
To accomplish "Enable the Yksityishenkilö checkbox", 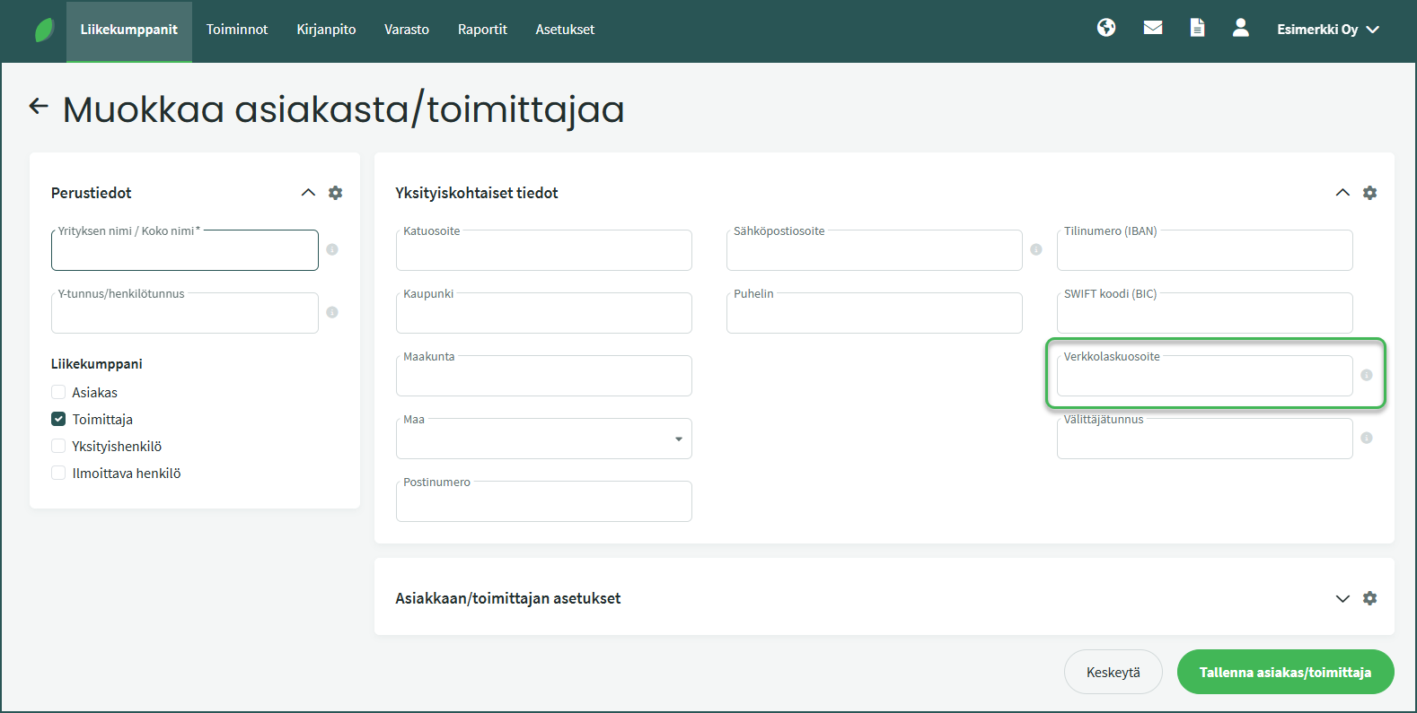I will 58,446.
